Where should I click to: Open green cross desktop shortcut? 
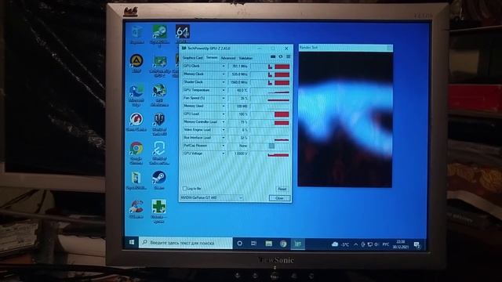coord(158,211)
